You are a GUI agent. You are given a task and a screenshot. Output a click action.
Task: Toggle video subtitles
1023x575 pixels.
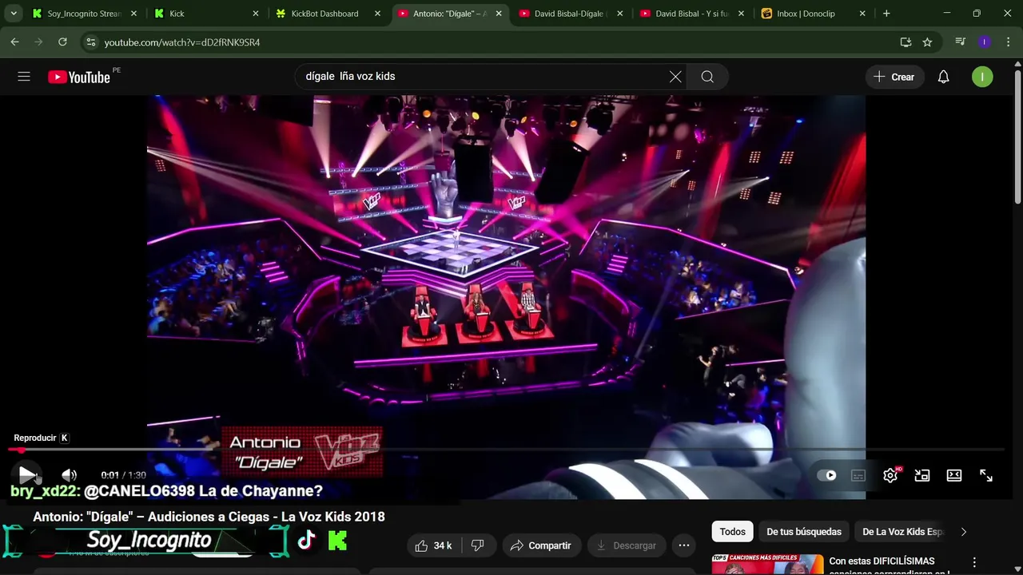(858, 475)
